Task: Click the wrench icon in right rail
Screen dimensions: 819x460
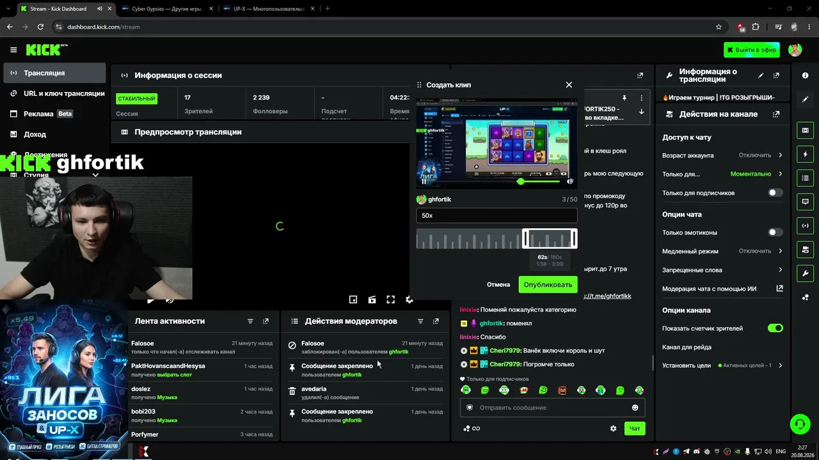Action: click(x=805, y=273)
